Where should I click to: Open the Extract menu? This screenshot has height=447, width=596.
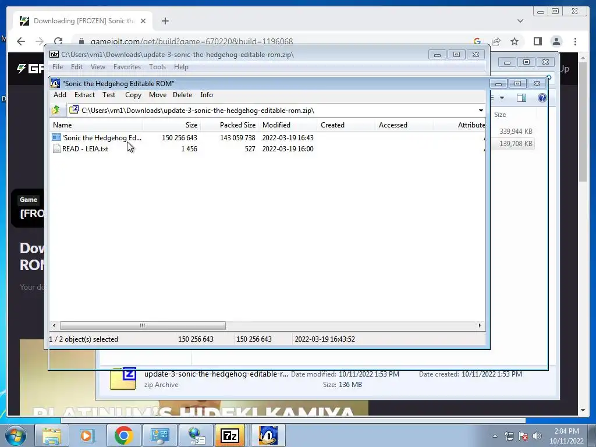coord(84,95)
